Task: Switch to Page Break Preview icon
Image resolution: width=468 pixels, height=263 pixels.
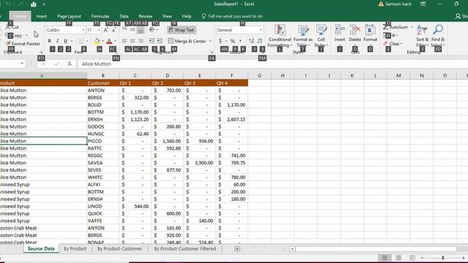Action: (x=412, y=258)
